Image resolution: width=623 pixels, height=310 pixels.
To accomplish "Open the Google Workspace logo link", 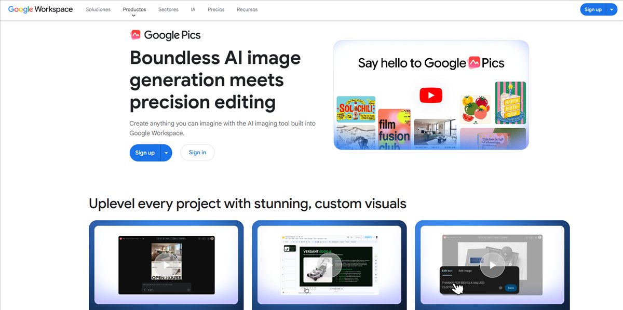I will pos(40,9).
